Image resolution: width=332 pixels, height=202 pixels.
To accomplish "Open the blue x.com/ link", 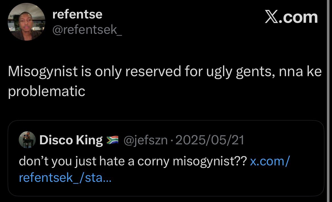I will coord(270,161).
